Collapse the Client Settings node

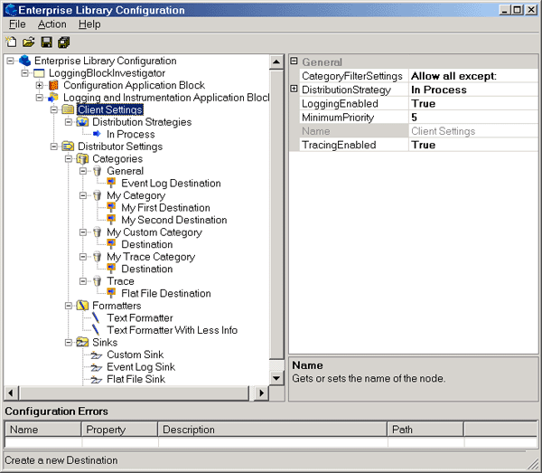click(x=54, y=109)
